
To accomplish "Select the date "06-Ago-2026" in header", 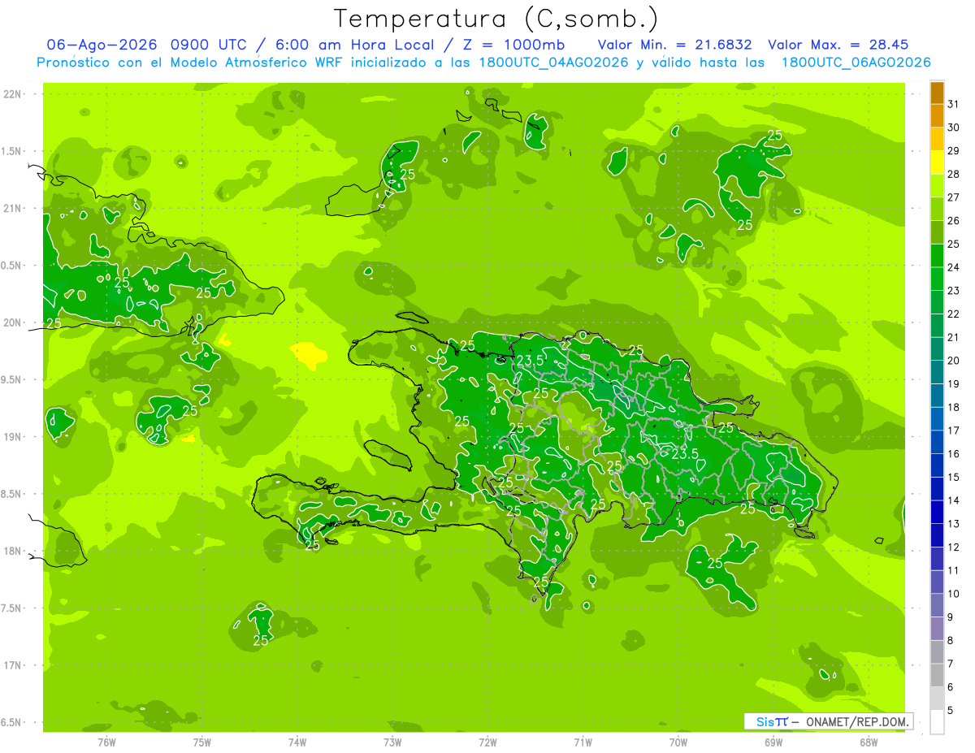I will click(101, 45).
